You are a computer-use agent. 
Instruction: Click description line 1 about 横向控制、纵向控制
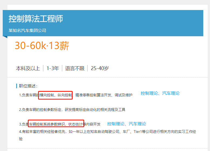click(76, 95)
